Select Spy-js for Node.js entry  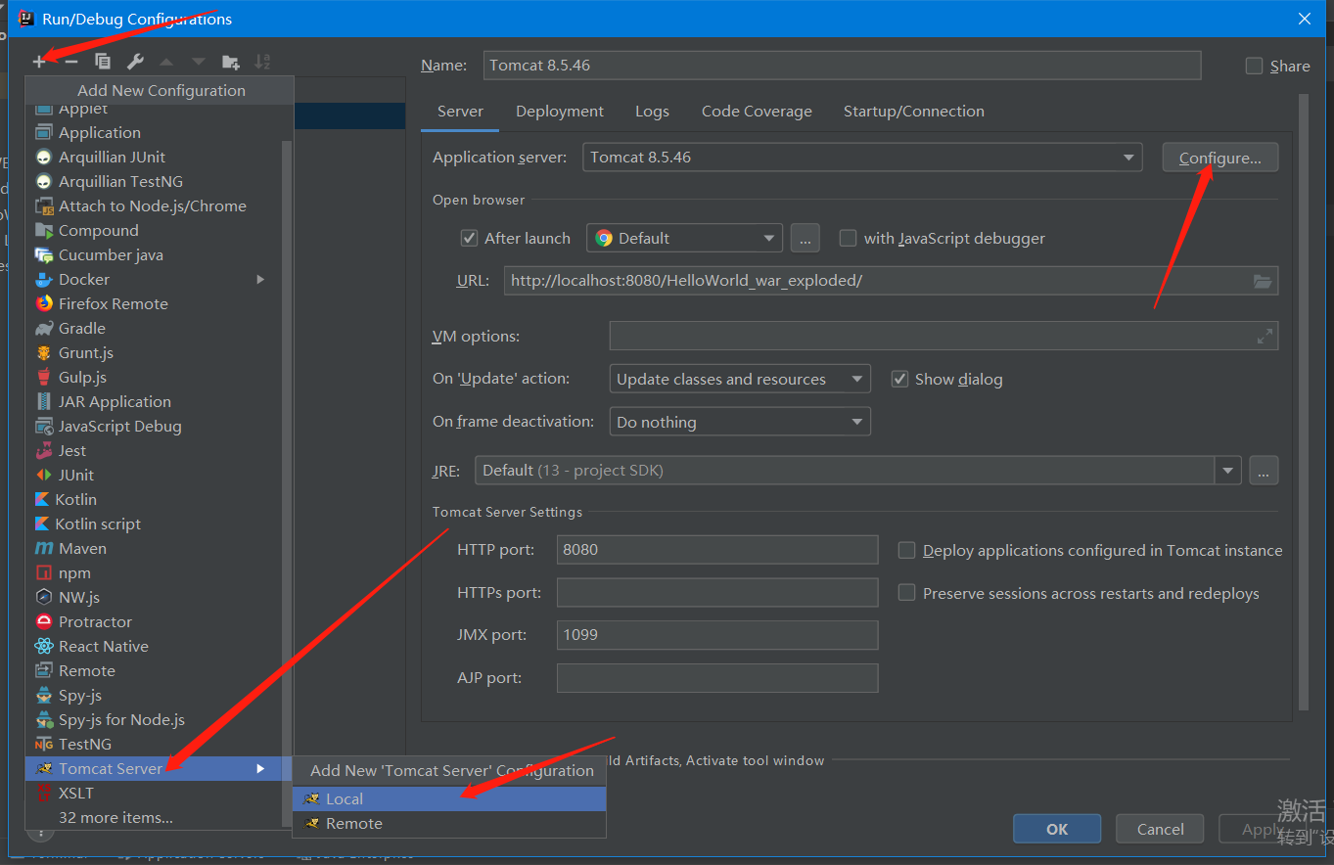(154, 719)
